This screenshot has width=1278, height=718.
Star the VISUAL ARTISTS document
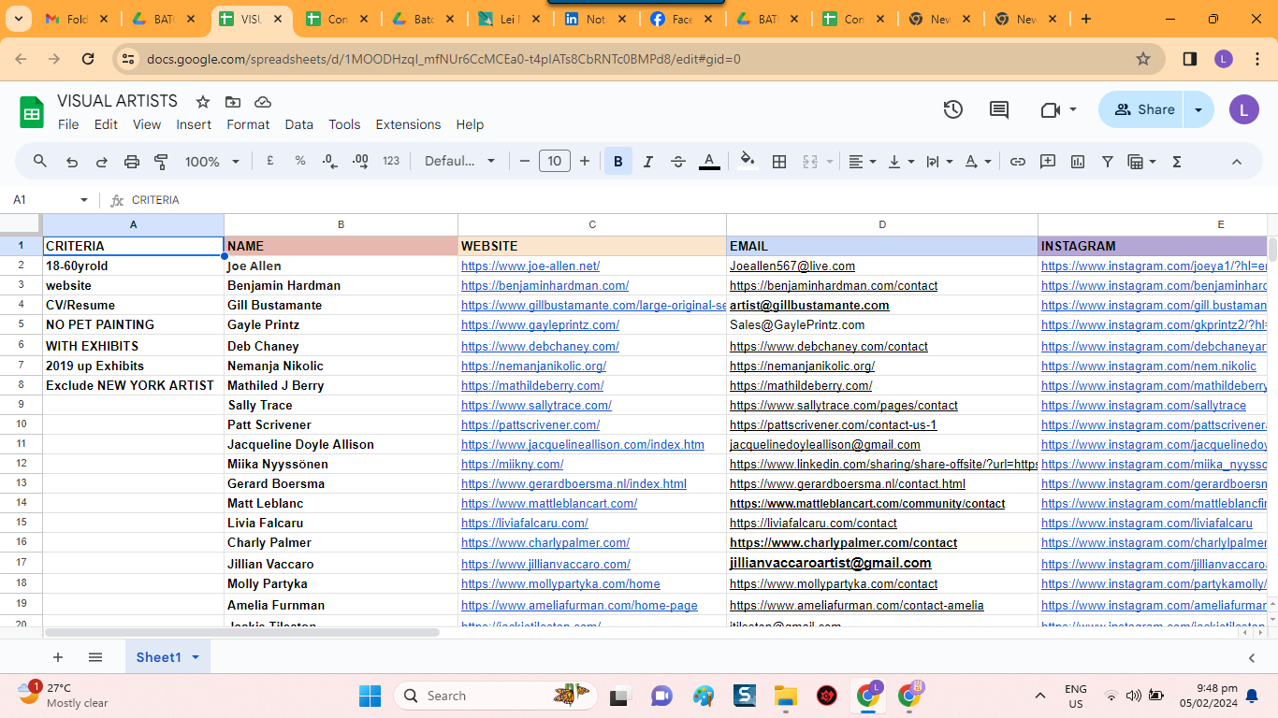tap(203, 101)
